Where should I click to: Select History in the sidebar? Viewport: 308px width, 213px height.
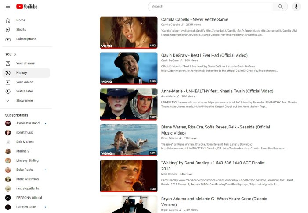[x=22, y=73]
